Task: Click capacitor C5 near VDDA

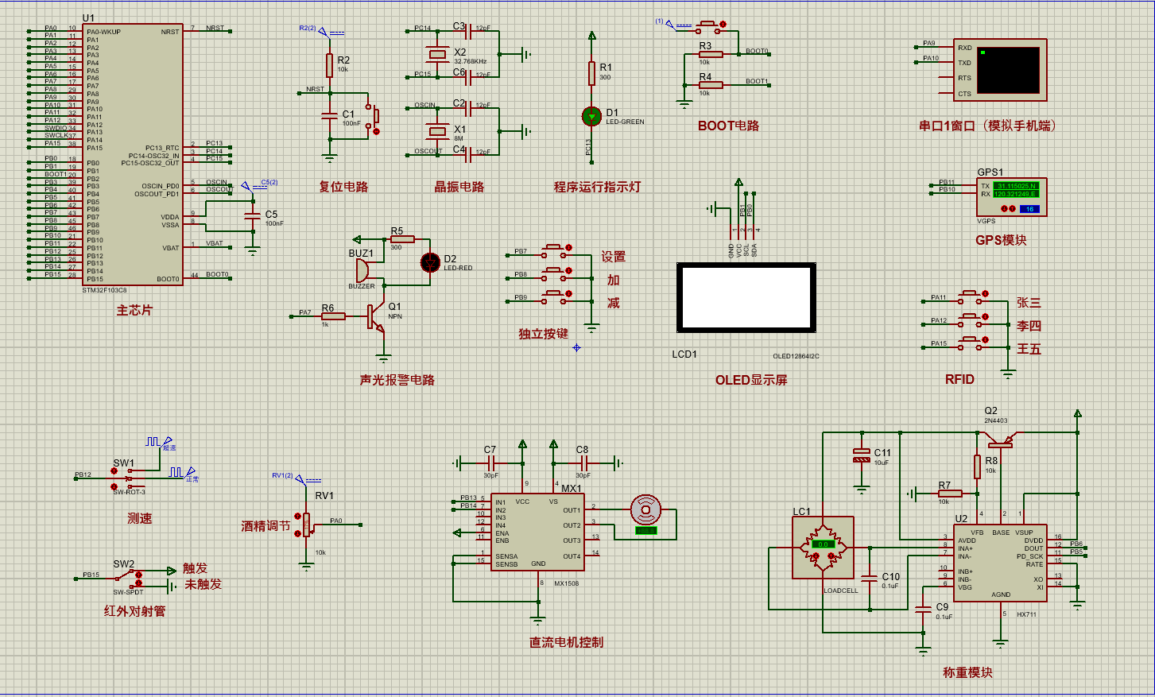Action: 253,215
